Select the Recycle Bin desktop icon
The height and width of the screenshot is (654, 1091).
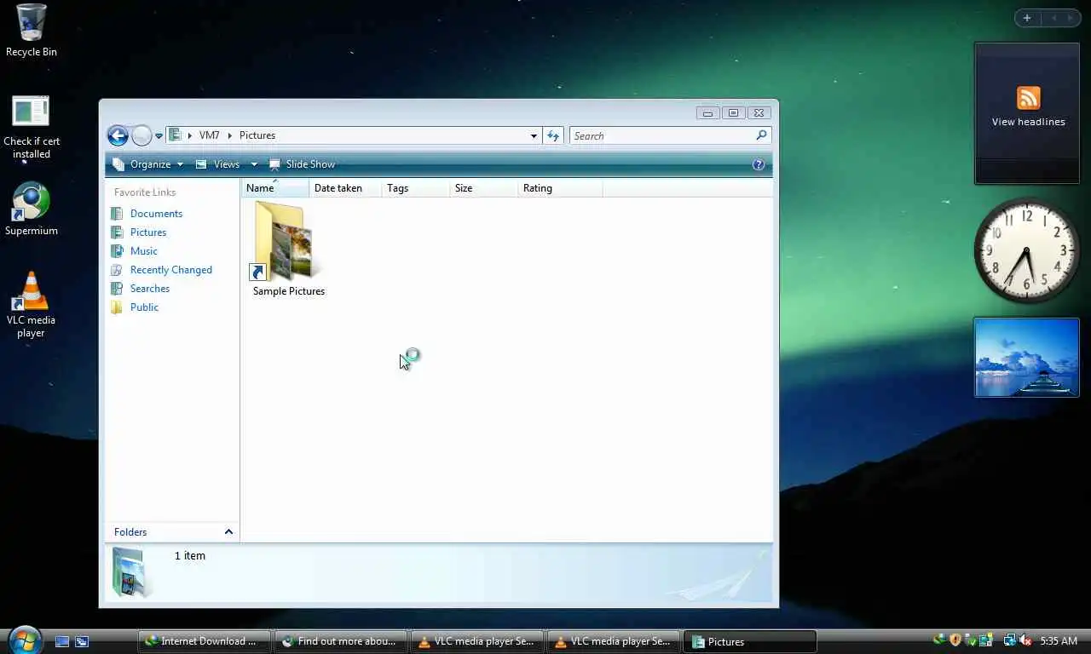click(x=32, y=31)
